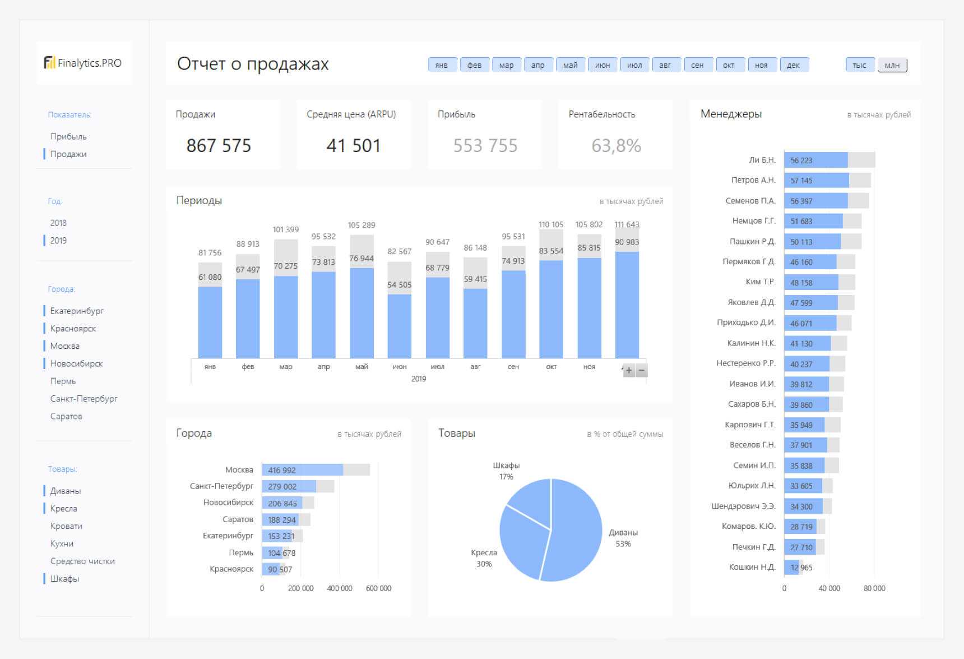Click manager Ли Б.Н. bar
This screenshot has height=659, width=964.
pos(815,160)
